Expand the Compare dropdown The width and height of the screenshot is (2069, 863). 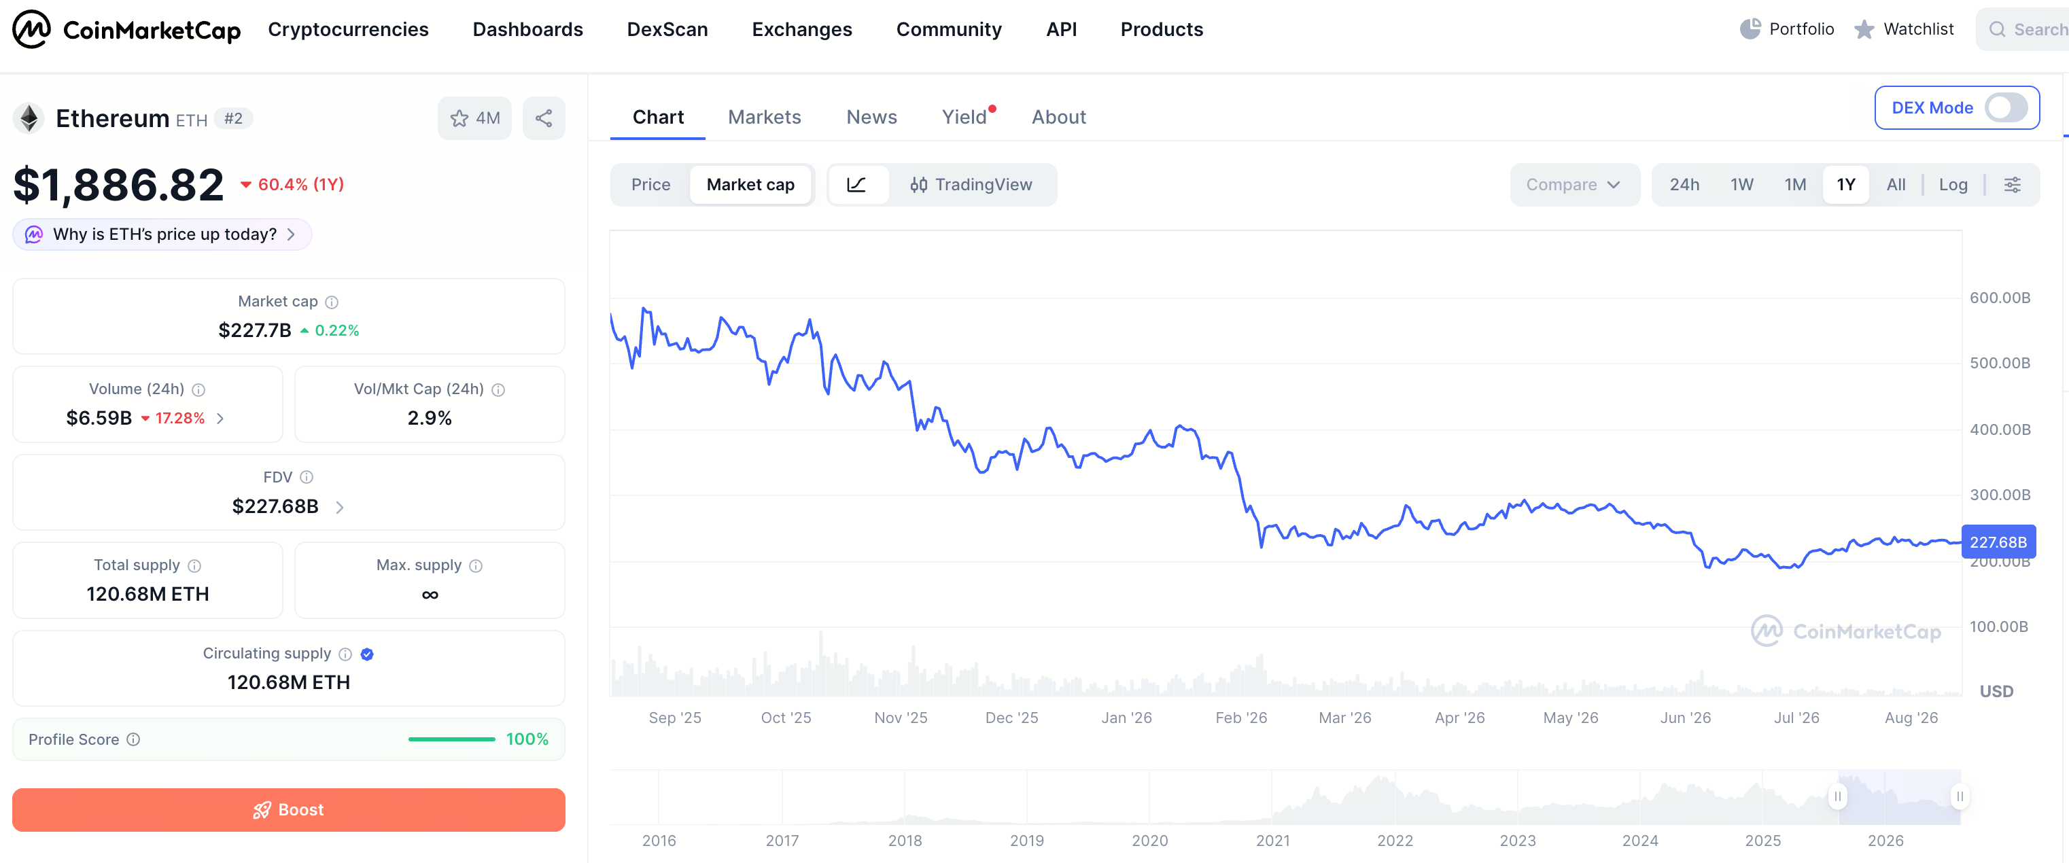(1574, 185)
